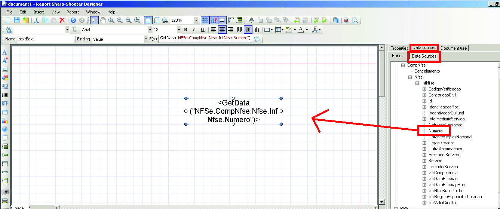Expand the PrestadorServico tree node
The image size is (500, 209).
[424, 155]
